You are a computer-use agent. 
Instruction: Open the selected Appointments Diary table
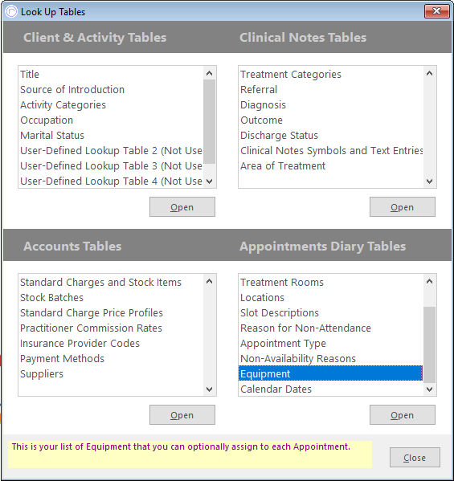point(403,415)
